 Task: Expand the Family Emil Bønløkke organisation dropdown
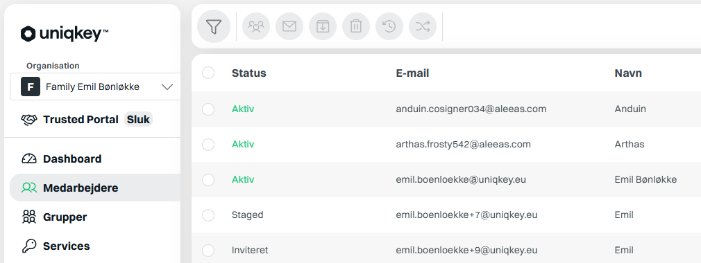click(x=95, y=87)
